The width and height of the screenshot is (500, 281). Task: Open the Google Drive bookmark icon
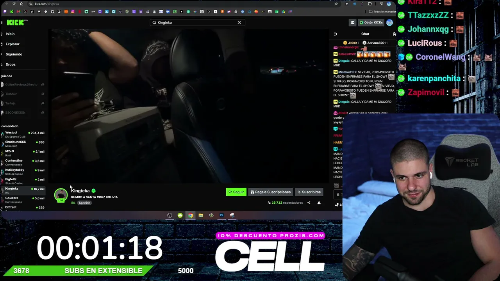tap(283, 12)
